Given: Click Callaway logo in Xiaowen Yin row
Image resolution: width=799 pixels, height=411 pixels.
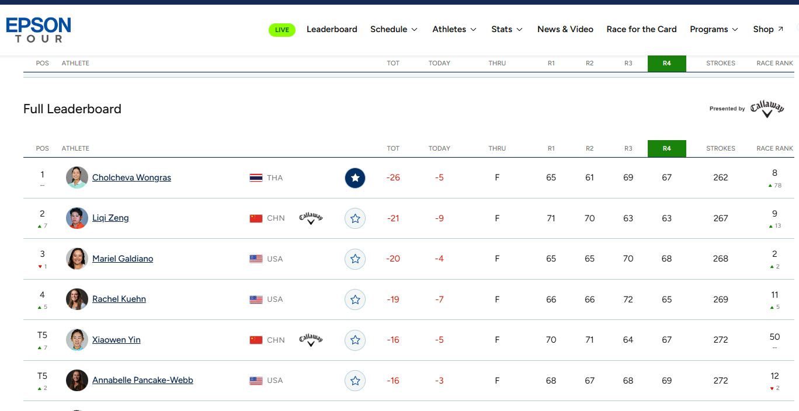Looking at the screenshot, I should (311, 340).
